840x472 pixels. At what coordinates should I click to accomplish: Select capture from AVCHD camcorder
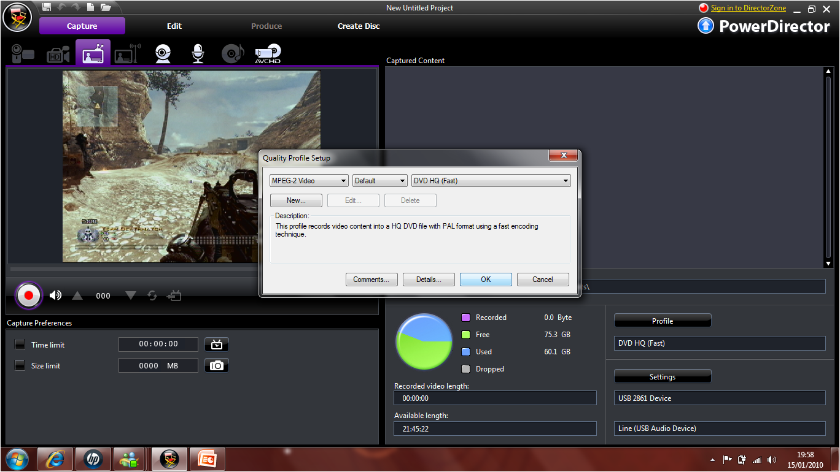pyautogui.click(x=268, y=54)
